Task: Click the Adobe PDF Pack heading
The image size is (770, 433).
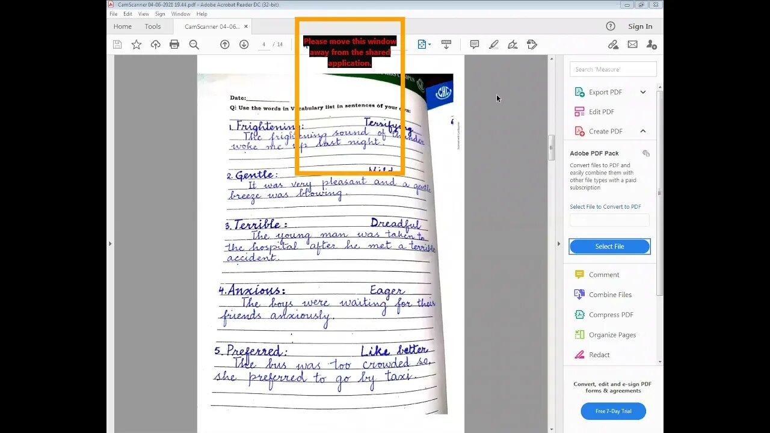Action: [594, 153]
